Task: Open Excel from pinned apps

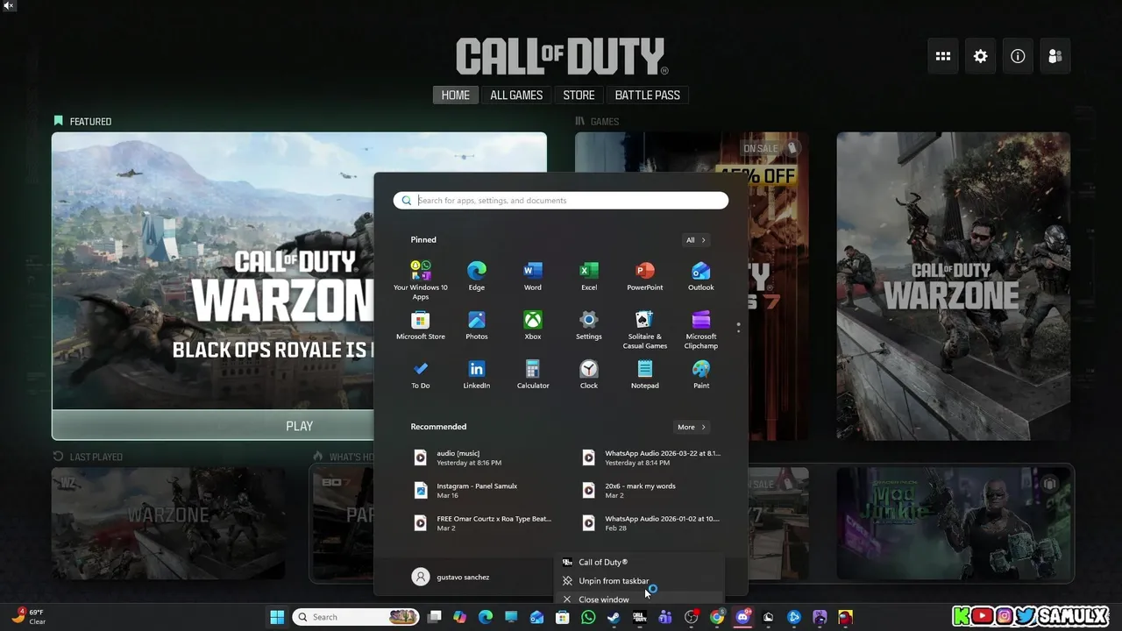Action: [588, 275]
